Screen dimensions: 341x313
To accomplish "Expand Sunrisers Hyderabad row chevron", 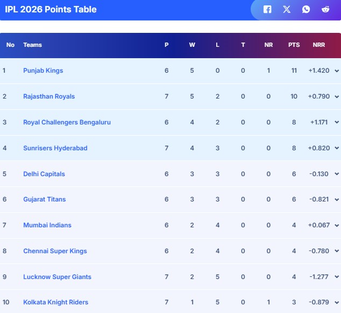I will click(x=337, y=149).
